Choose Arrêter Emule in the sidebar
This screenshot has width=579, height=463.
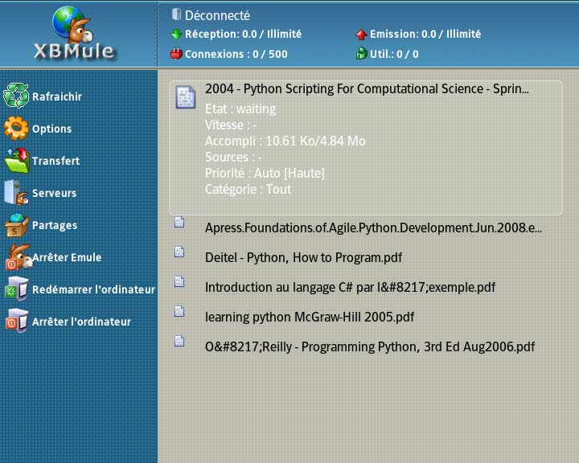point(67,257)
